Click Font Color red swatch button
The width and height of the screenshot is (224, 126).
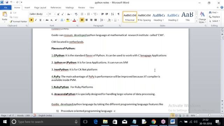tap(74, 20)
